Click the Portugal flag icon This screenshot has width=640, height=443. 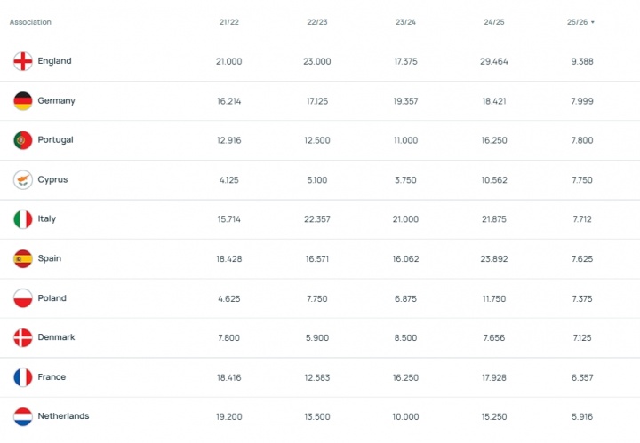point(23,140)
